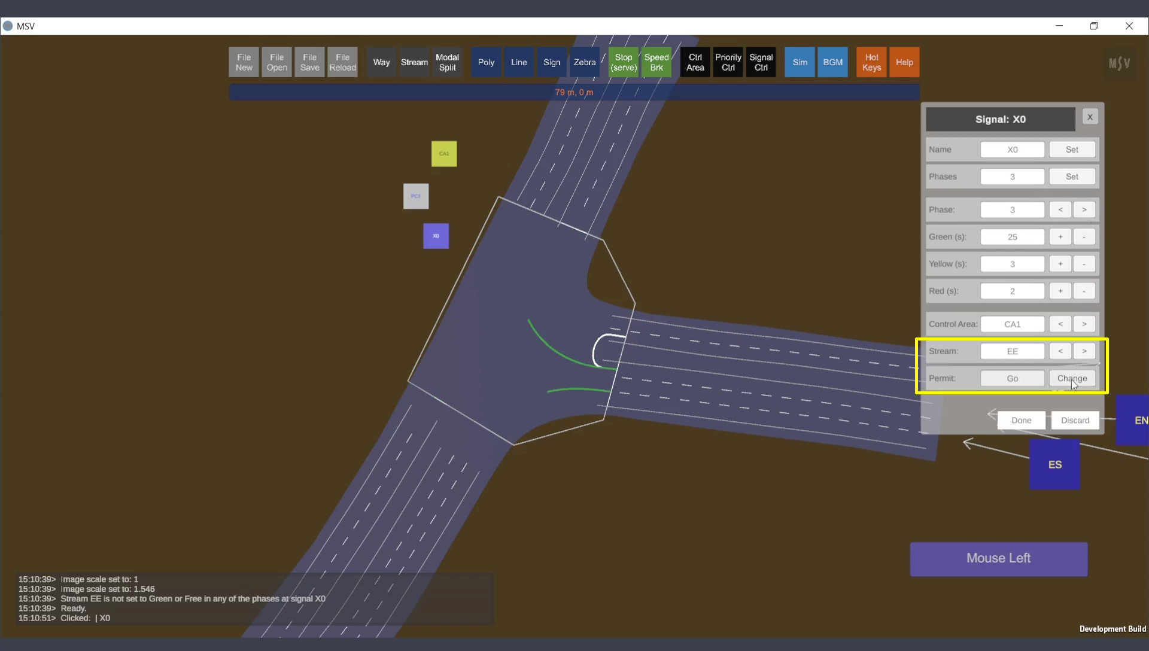The width and height of the screenshot is (1149, 651).
Task: Start simulation with Sim button
Action: [800, 62]
